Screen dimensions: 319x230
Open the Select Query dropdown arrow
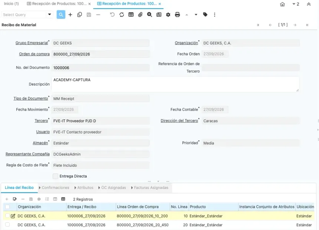pos(49,14)
